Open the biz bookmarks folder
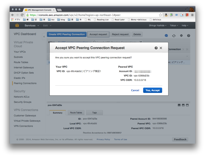Screen dimensions: 205x157 [51, 20]
